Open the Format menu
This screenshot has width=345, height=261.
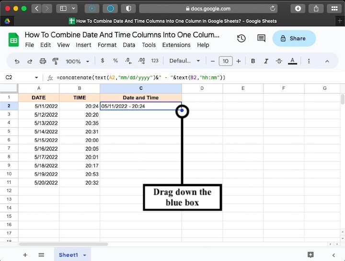click(107, 45)
